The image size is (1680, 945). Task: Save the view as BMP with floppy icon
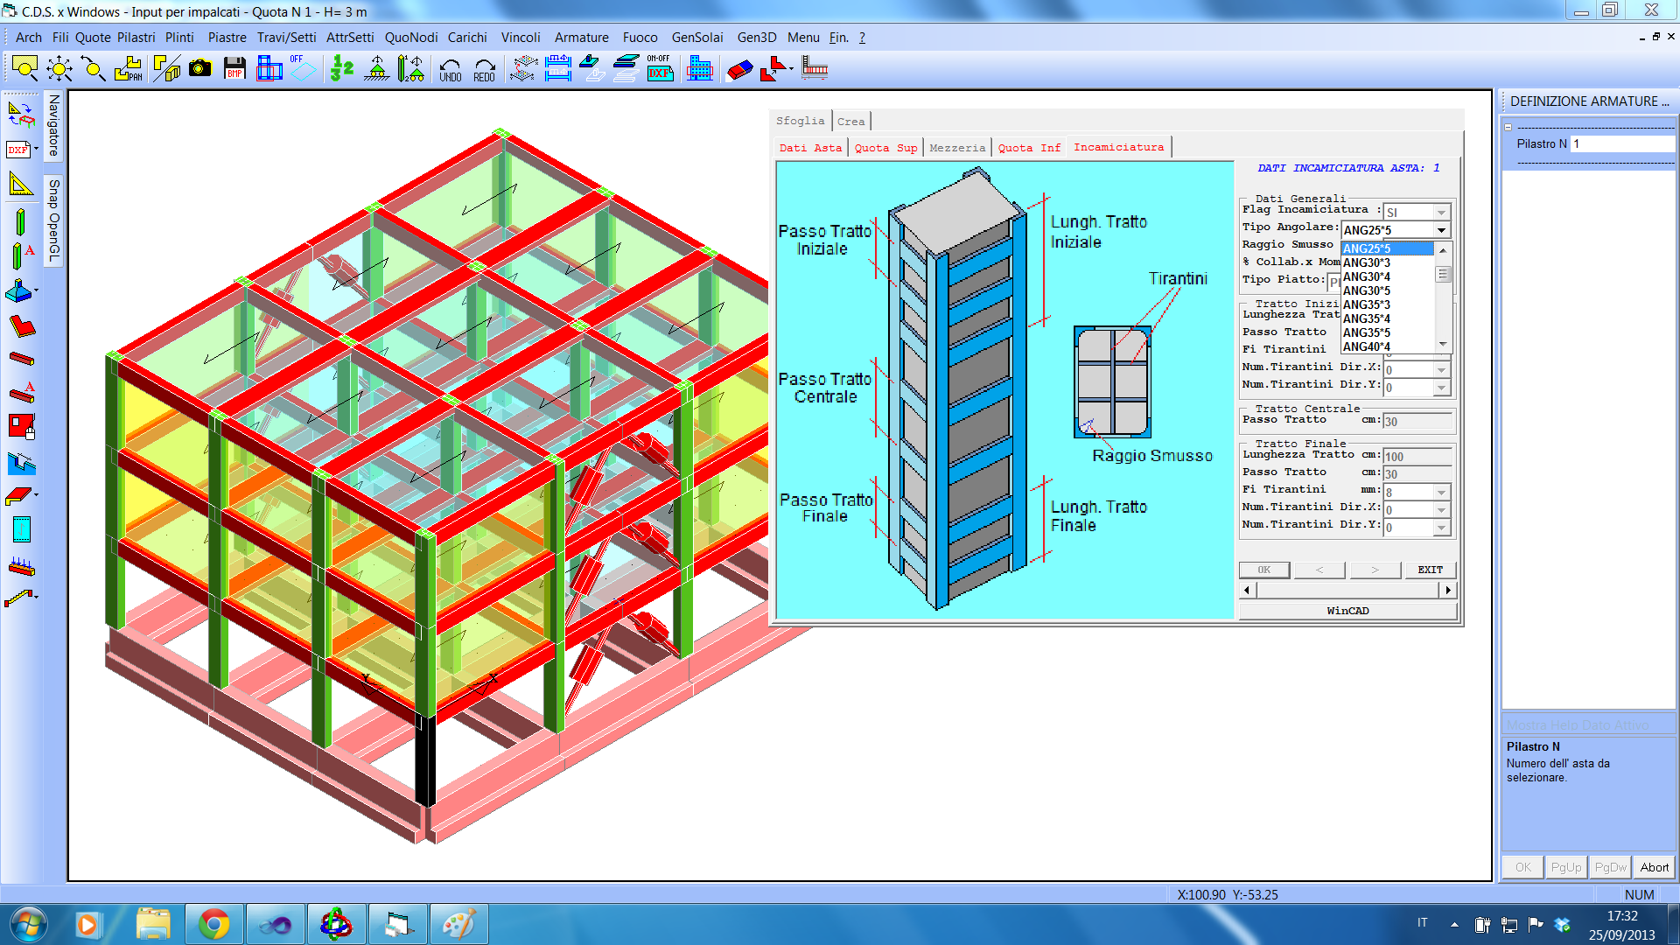pos(234,69)
